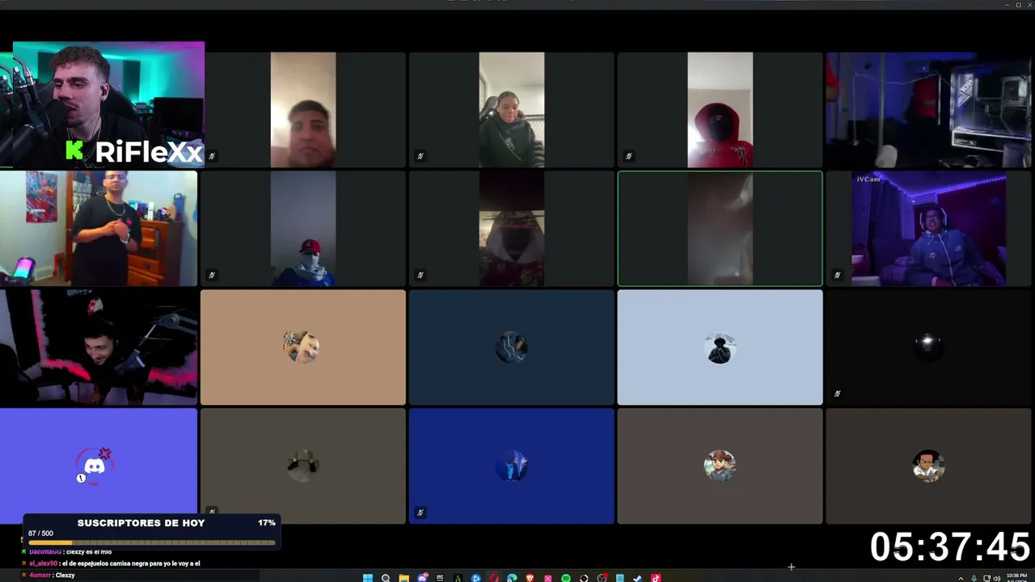Open File Explorer from the taskbar
This screenshot has width=1035, height=582.
coord(403,578)
